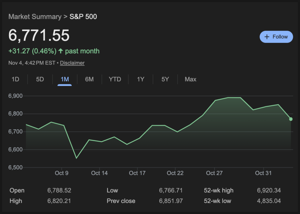The width and height of the screenshot is (300, 214).
Task: Open the Market Summary breadcrumb link
Action: pos(35,17)
